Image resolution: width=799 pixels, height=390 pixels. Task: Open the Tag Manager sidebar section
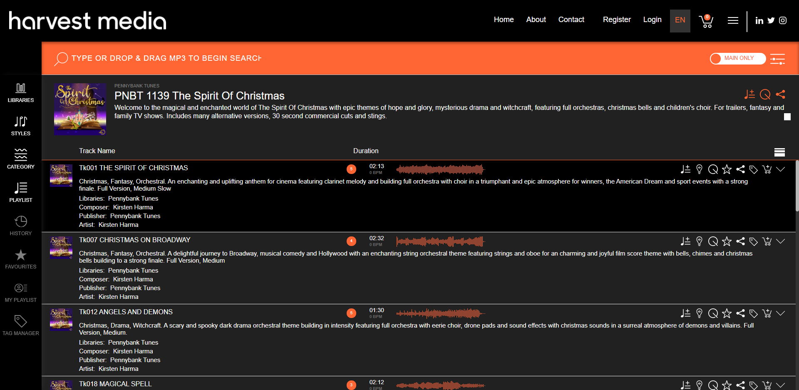pyautogui.click(x=21, y=325)
